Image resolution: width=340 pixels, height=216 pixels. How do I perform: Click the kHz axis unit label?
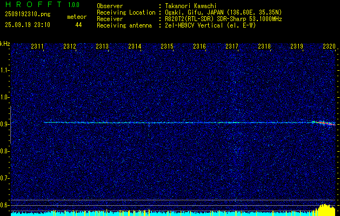tap(5, 44)
